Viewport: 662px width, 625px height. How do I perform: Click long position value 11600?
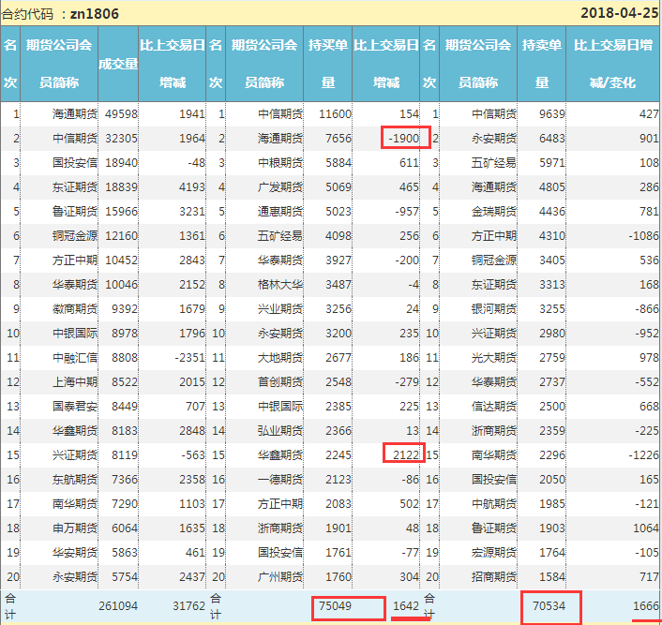click(x=336, y=114)
